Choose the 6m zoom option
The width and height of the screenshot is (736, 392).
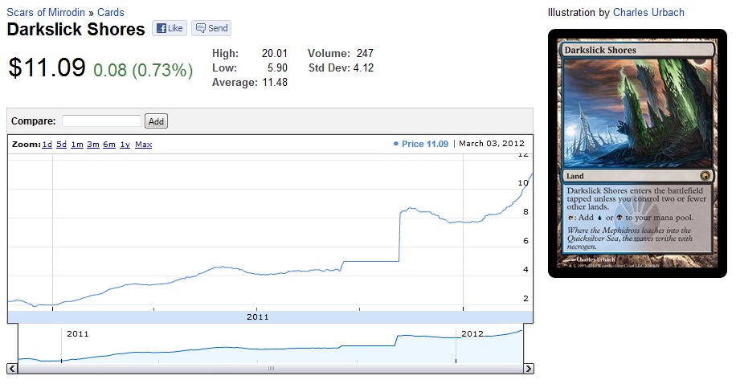(109, 145)
